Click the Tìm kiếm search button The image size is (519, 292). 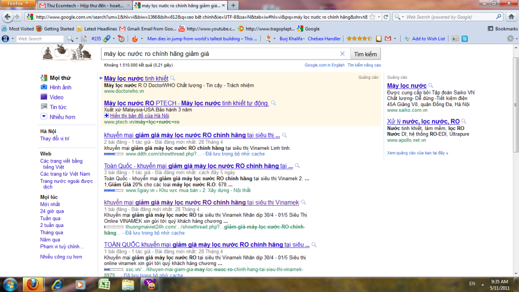click(x=365, y=54)
